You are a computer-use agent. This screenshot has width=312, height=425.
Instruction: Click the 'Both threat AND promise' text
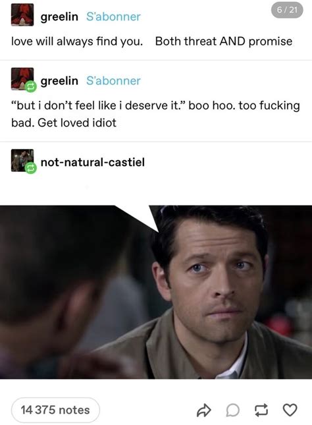(x=224, y=42)
